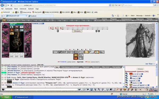Click the Обновить button under move slots

click(x=77, y=31)
